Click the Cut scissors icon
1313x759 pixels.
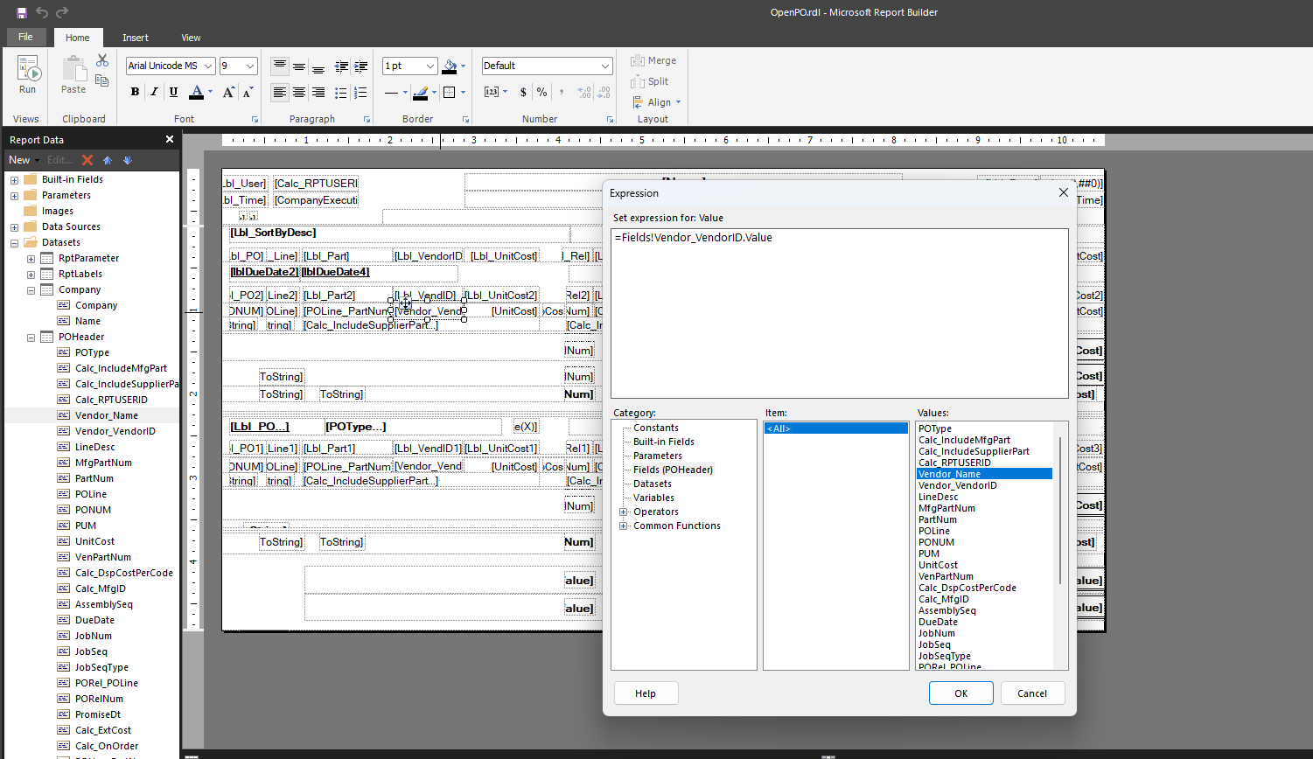pos(102,60)
